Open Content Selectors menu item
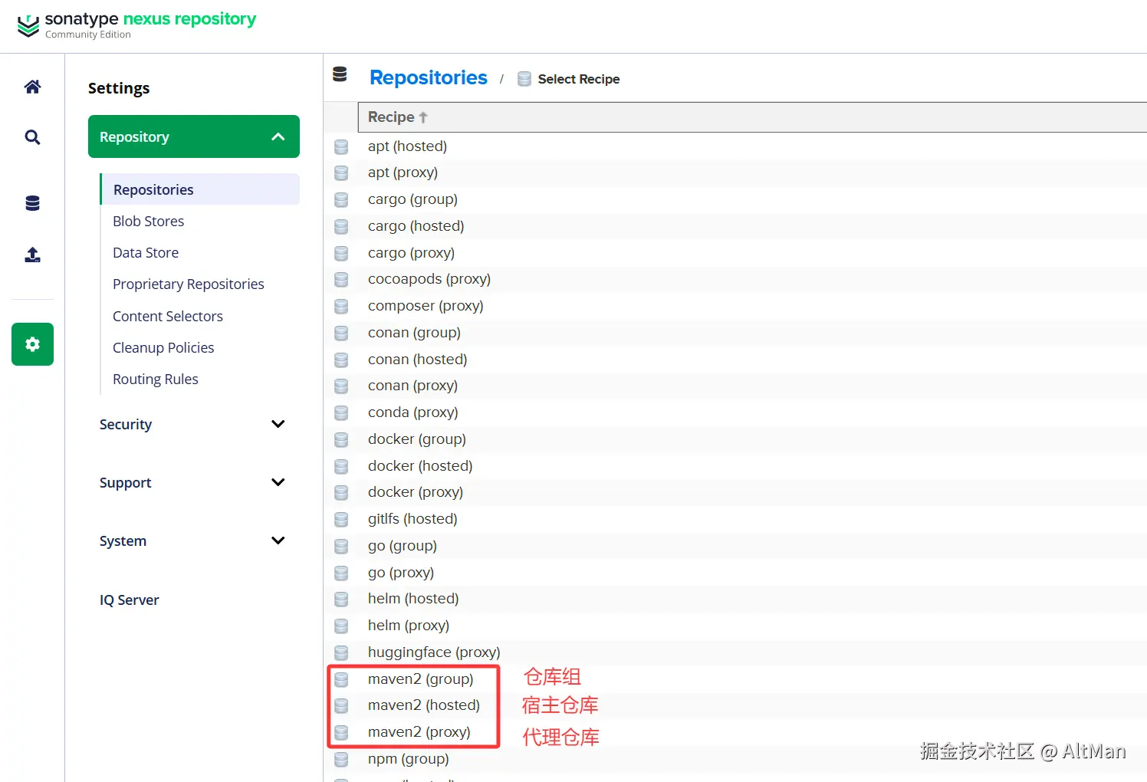The image size is (1147, 782). pyautogui.click(x=168, y=316)
